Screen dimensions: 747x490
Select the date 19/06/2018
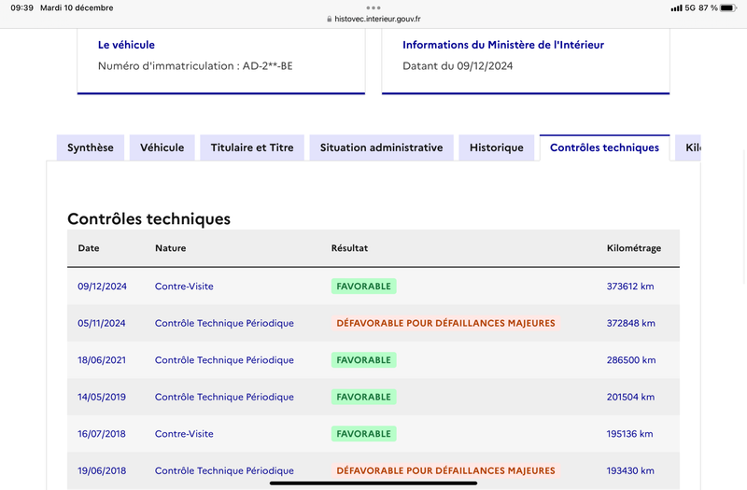coord(102,470)
